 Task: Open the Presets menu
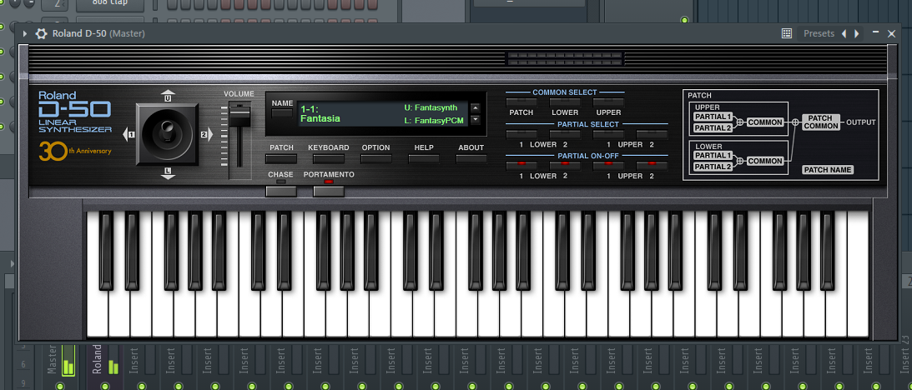pyautogui.click(x=819, y=33)
